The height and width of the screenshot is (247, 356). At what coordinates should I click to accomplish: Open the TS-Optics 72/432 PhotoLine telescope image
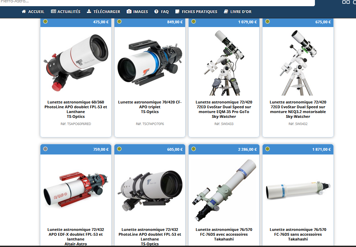point(150,191)
